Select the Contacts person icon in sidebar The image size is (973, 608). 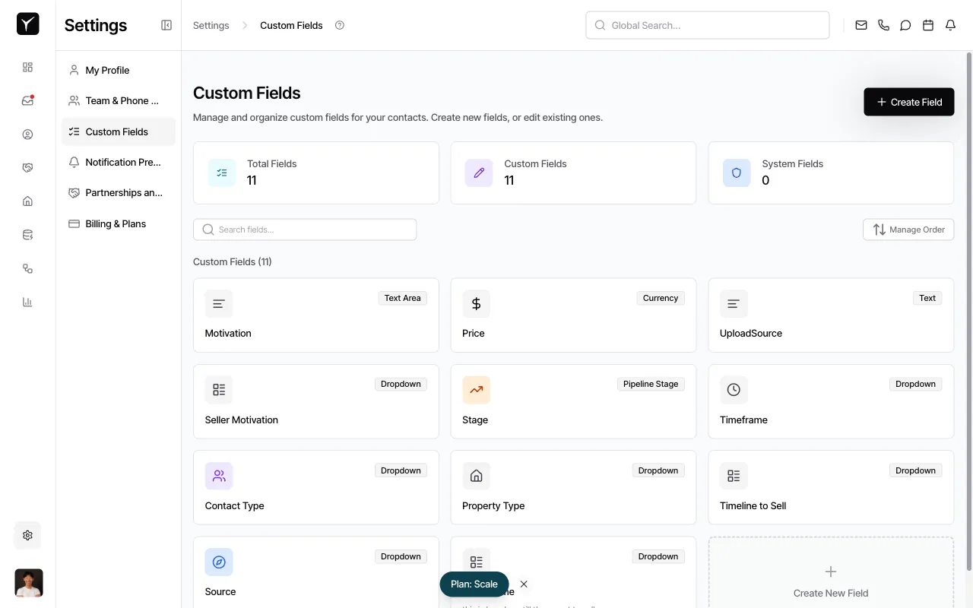tap(27, 134)
